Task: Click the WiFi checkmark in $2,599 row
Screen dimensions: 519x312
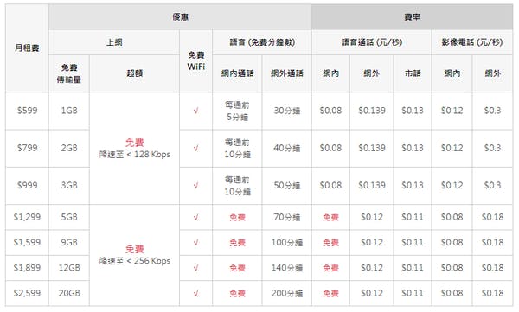Action: pyautogui.click(x=196, y=293)
